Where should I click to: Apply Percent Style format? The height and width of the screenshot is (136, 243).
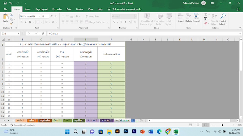(x=121, y=22)
